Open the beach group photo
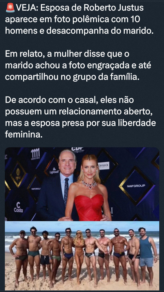The image size is (164, 292). click(82, 256)
